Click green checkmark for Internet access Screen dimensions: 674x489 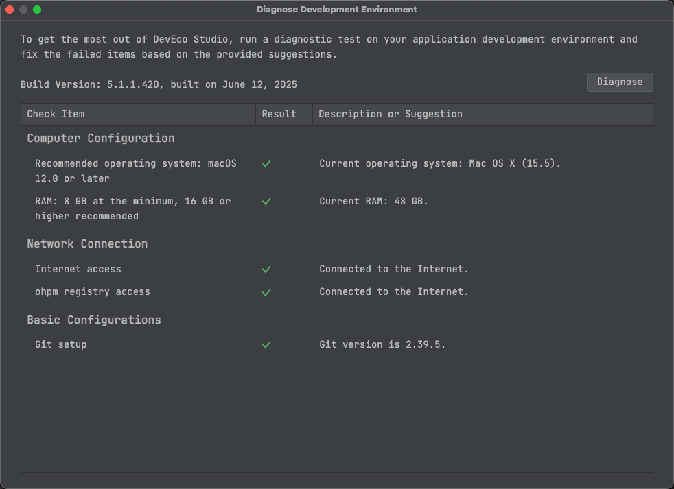coord(266,270)
